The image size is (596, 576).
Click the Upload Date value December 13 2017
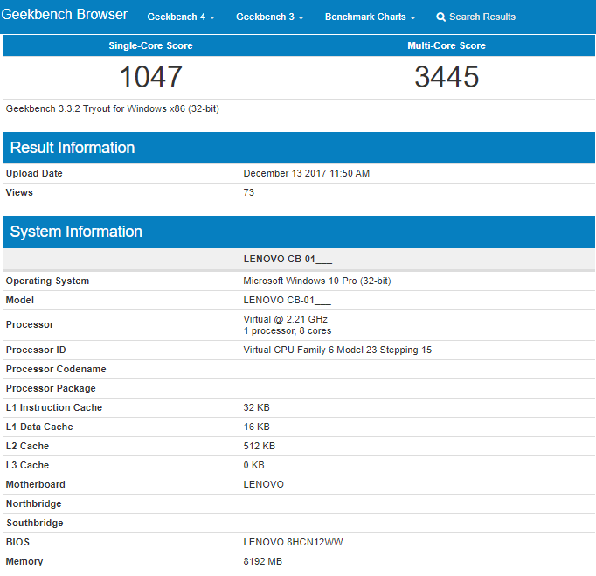pos(306,173)
